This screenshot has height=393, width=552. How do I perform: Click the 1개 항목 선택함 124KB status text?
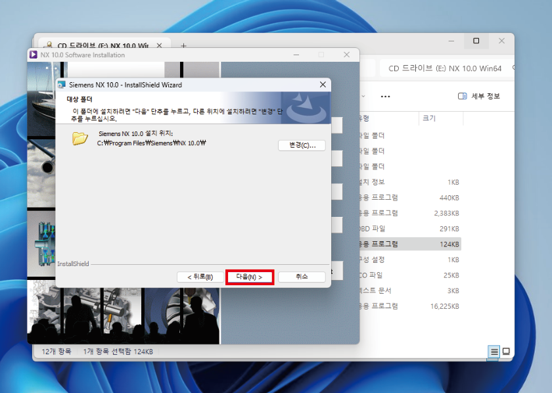(x=118, y=352)
